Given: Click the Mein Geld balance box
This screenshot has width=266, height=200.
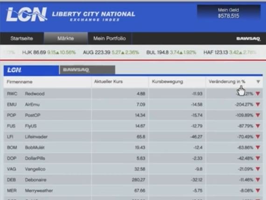Looking at the screenshot, I should (x=229, y=13).
